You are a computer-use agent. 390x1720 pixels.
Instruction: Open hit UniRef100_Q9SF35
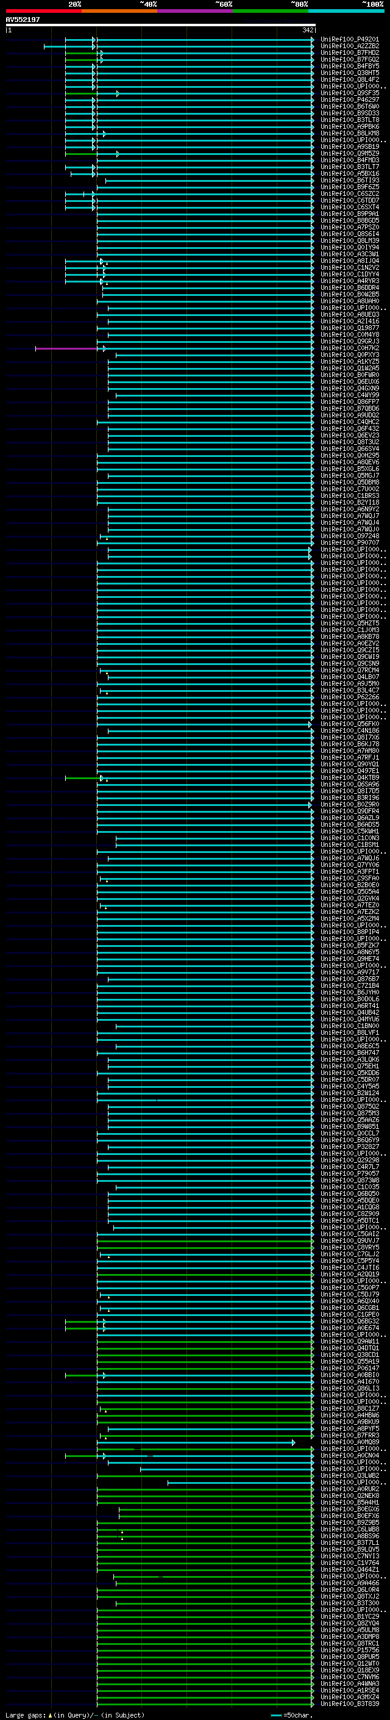coord(350,93)
